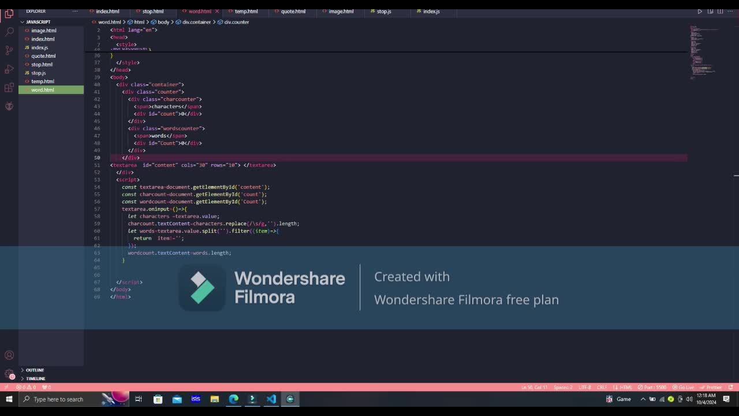Open the errors and warnings count
The image size is (739, 416).
[x=26, y=387]
